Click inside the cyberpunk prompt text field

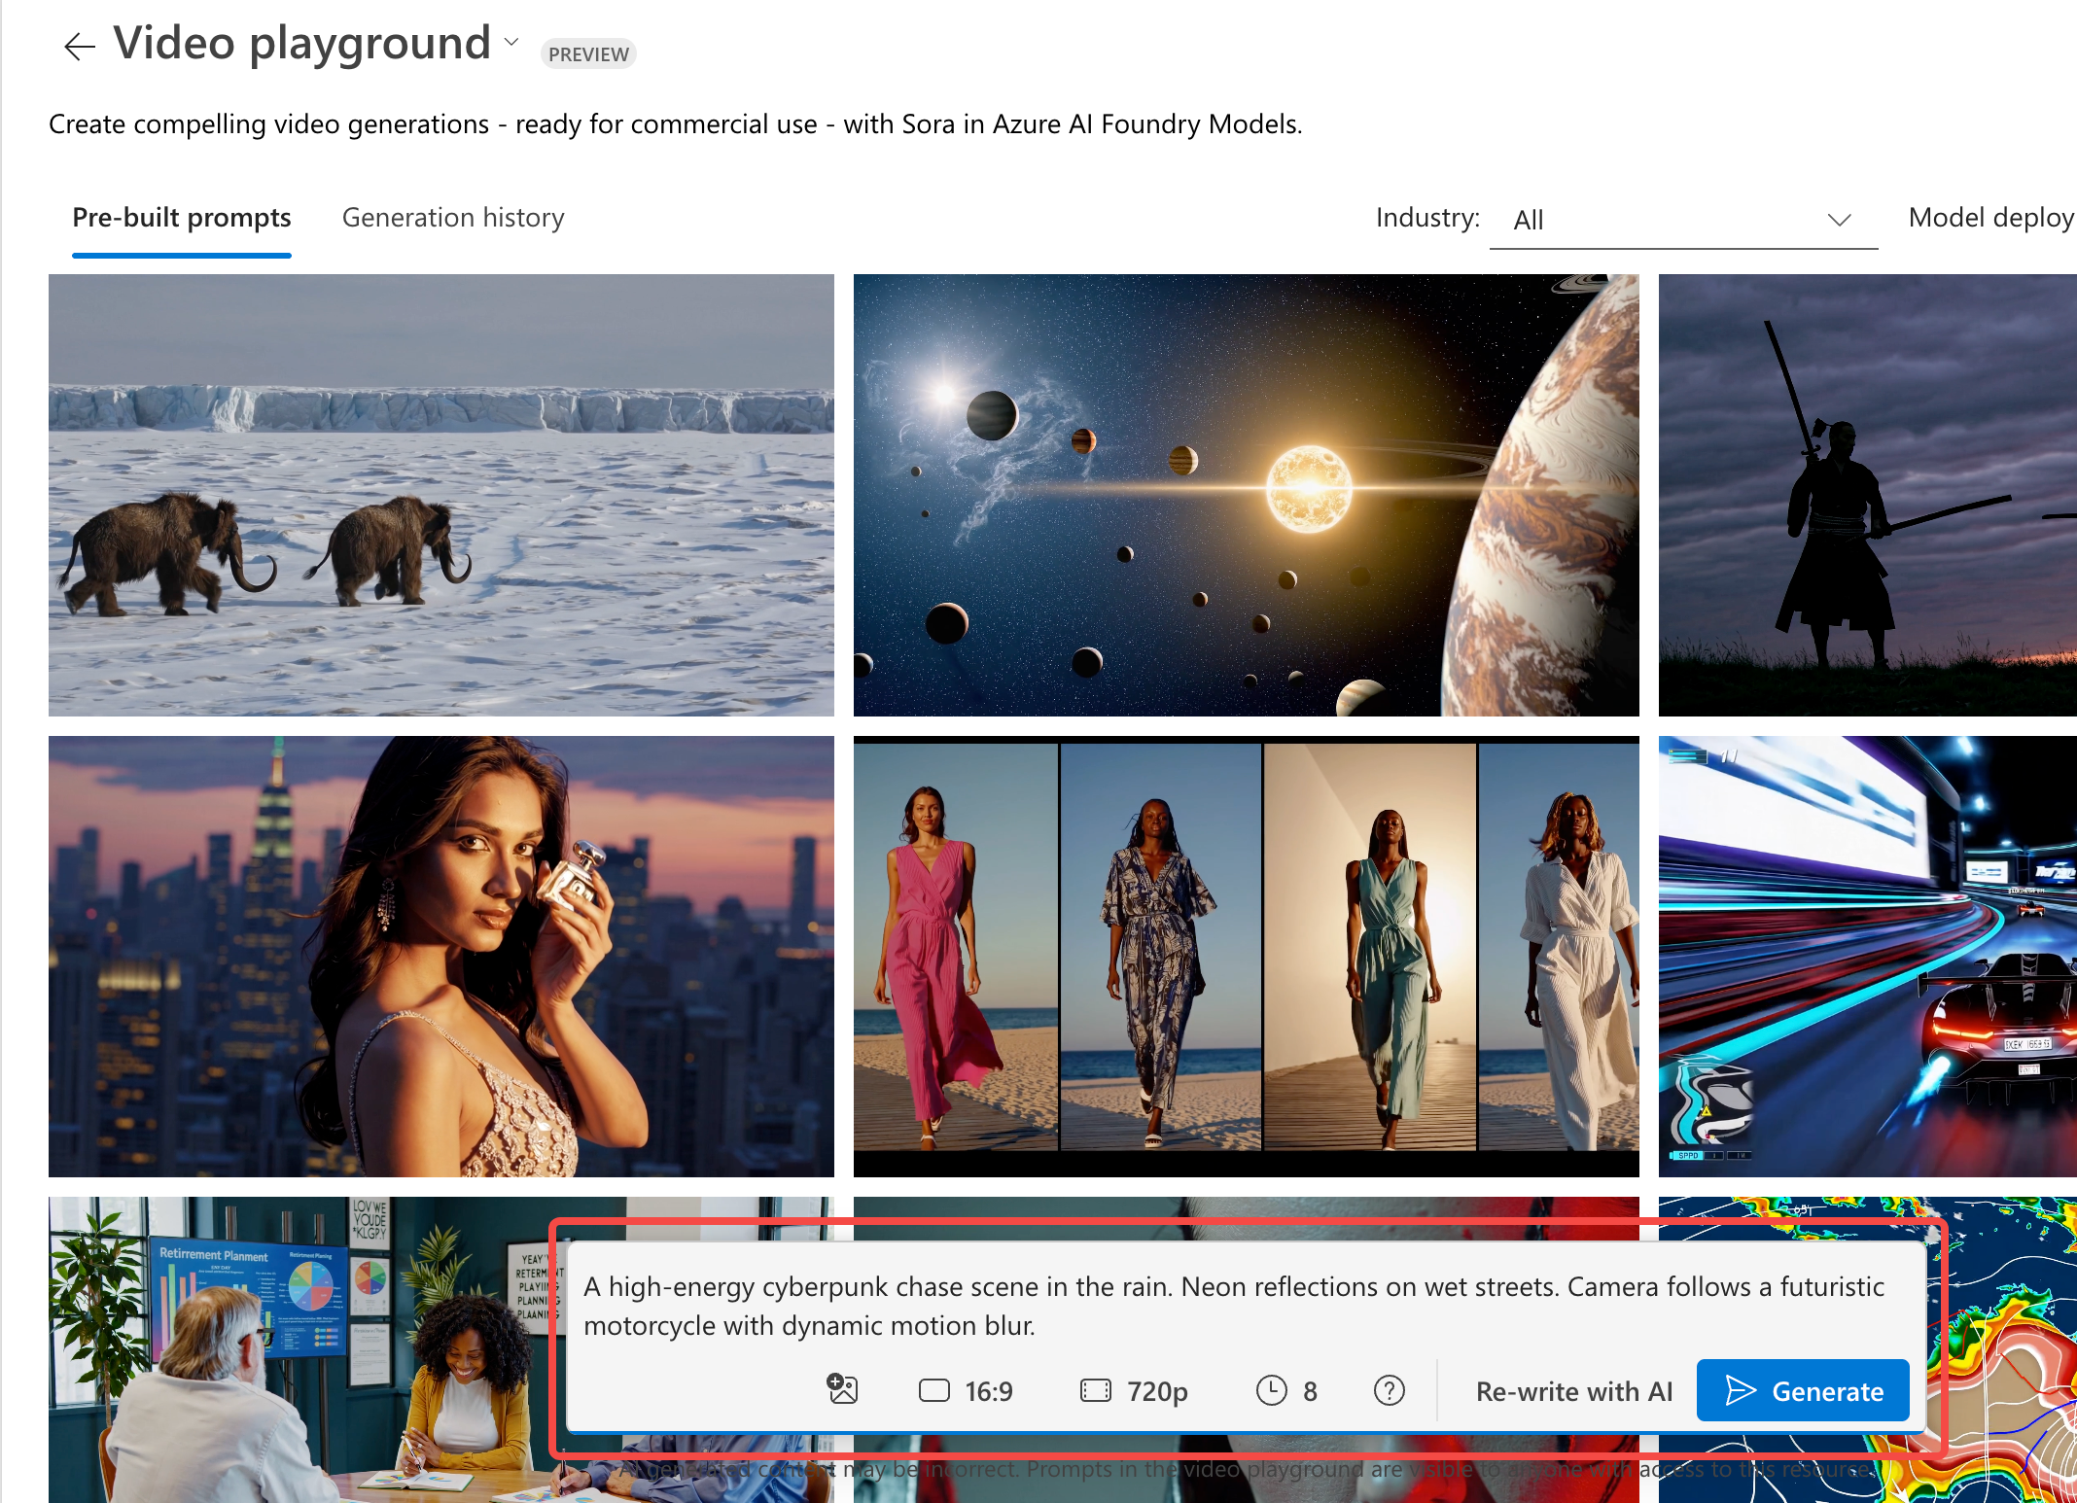click(x=1233, y=1306)
